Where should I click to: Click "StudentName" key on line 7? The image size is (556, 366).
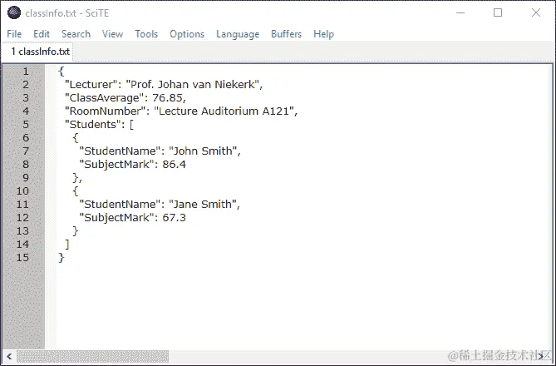120,151
